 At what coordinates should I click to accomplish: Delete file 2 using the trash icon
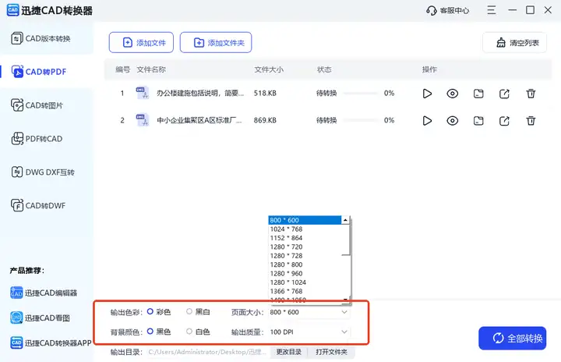point(531,121)
